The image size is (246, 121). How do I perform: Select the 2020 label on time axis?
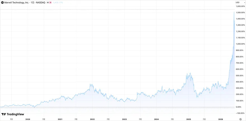coord(28,119)
